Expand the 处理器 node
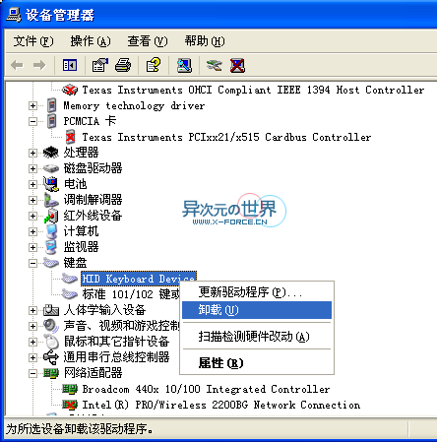Image resolution: width=437 pixels, height=442 pixels. coord(32,153)
